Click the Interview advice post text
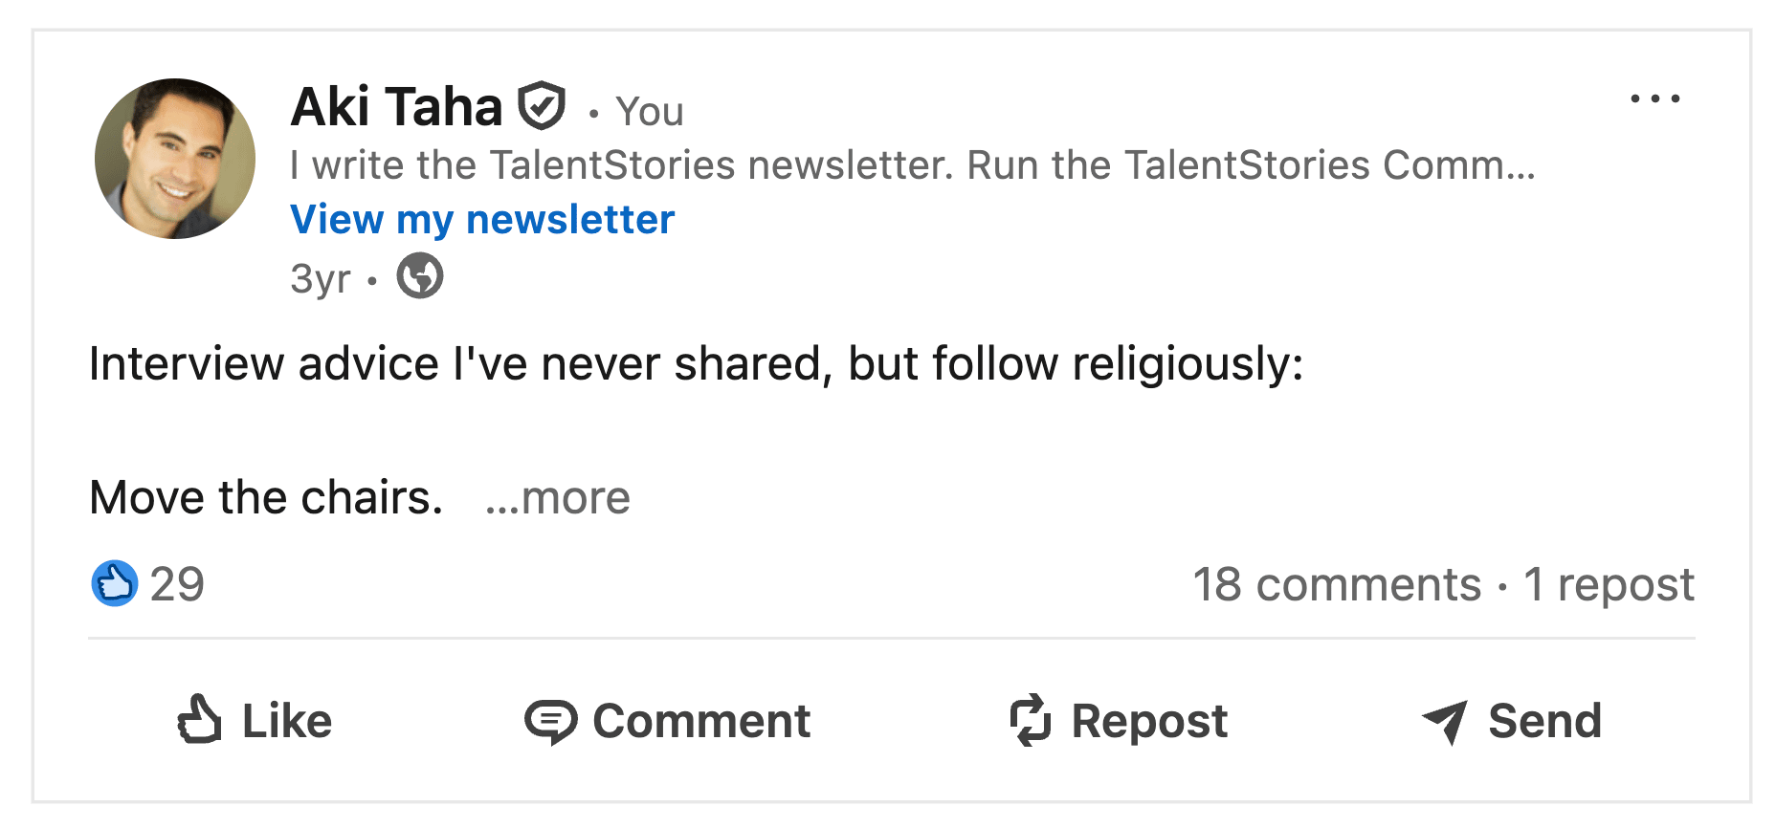 click(x=696, y=364)
